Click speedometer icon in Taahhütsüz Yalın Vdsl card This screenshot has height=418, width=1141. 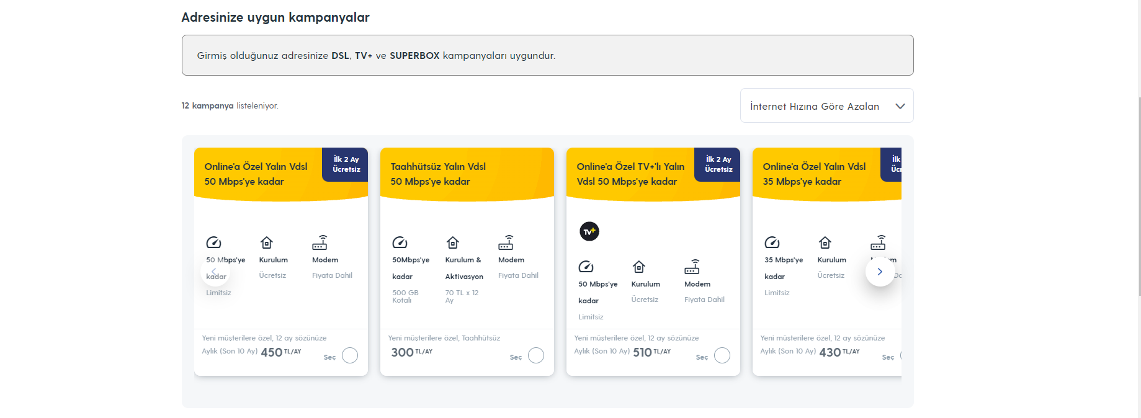pos(400,242)
